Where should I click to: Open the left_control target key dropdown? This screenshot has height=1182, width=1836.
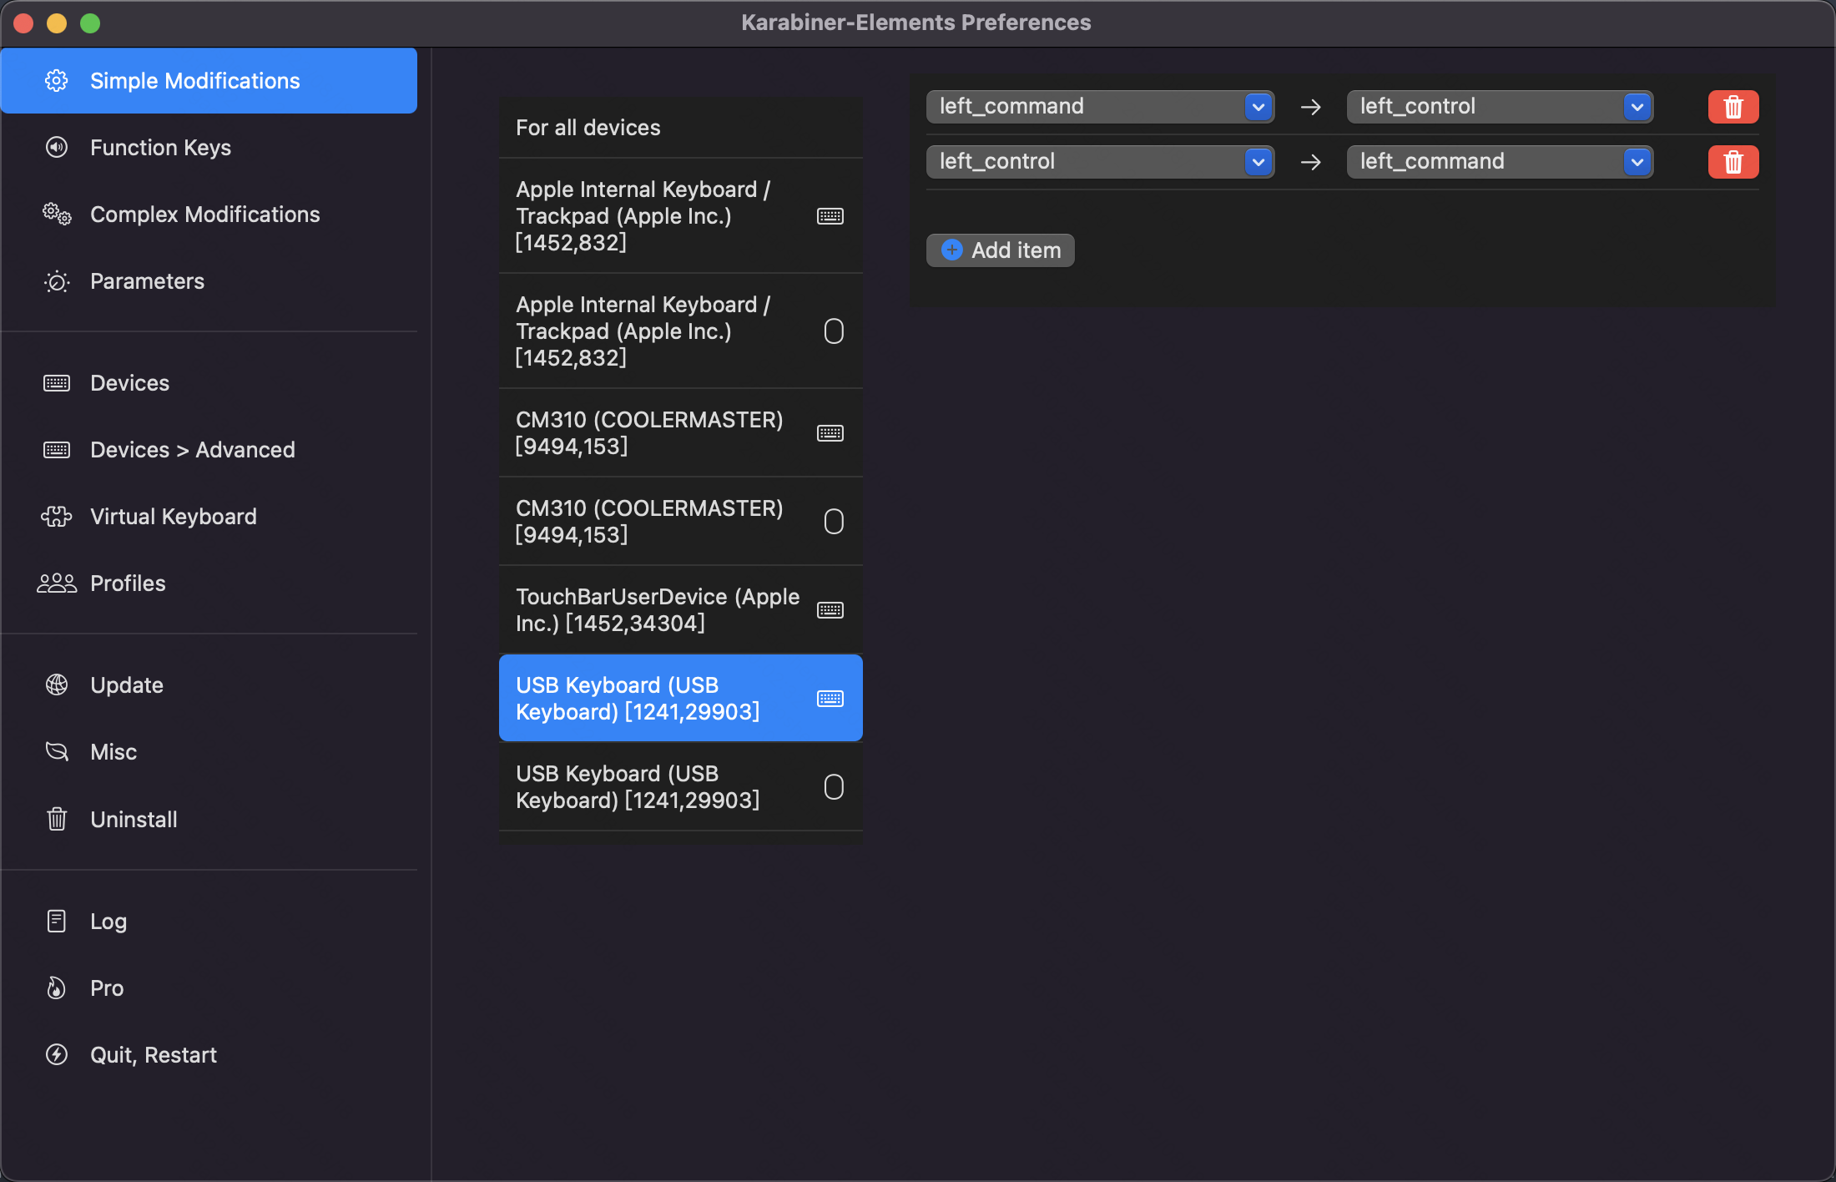pyautogui.click(x=1500, y=107)
